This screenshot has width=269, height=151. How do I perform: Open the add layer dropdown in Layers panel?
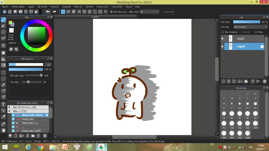click(x=240, y=81)
